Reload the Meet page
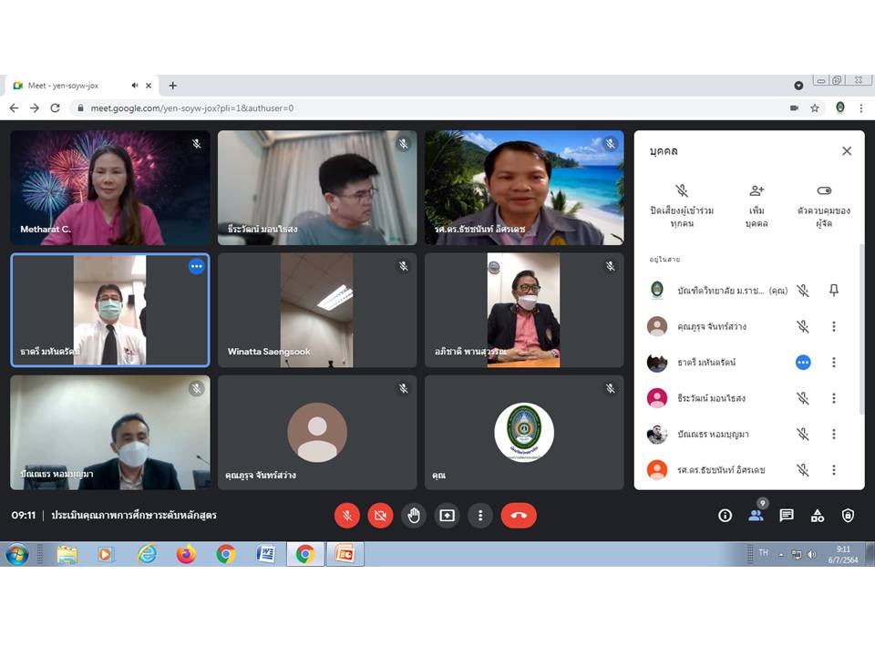The image size is (875, 656). click(x=56, y=108)
